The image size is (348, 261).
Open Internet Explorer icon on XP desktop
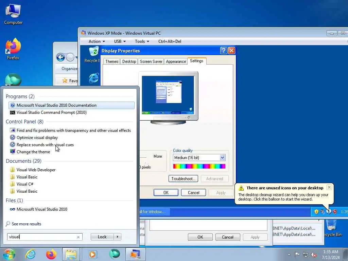point(94,78)
